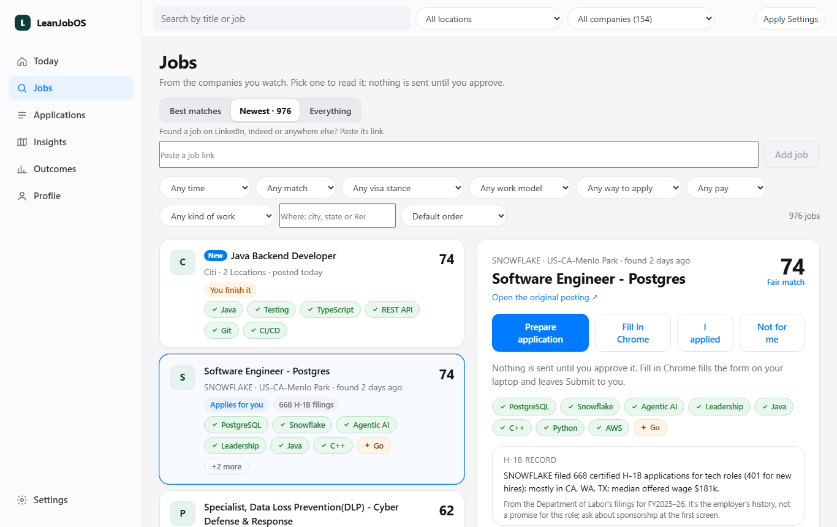Click the Profile person icon
This screenshot has height=527, width=837.
[22, 196]
